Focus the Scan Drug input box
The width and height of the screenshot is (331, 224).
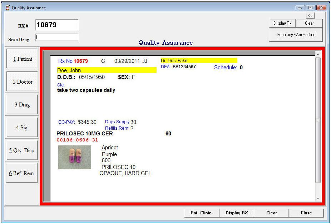pyautogui.click(x=57, y=37)
